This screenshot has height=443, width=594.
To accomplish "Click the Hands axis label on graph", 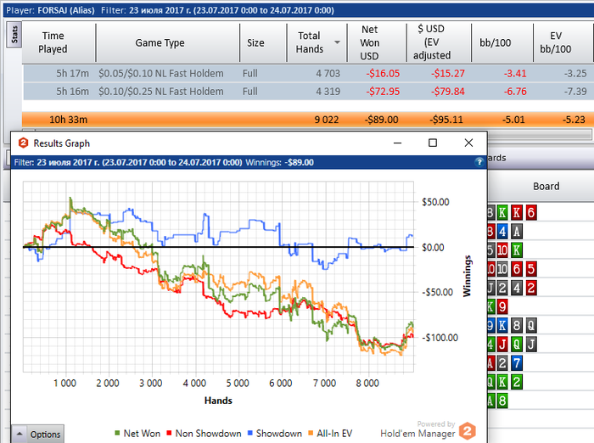I will (x=218, y=401).
